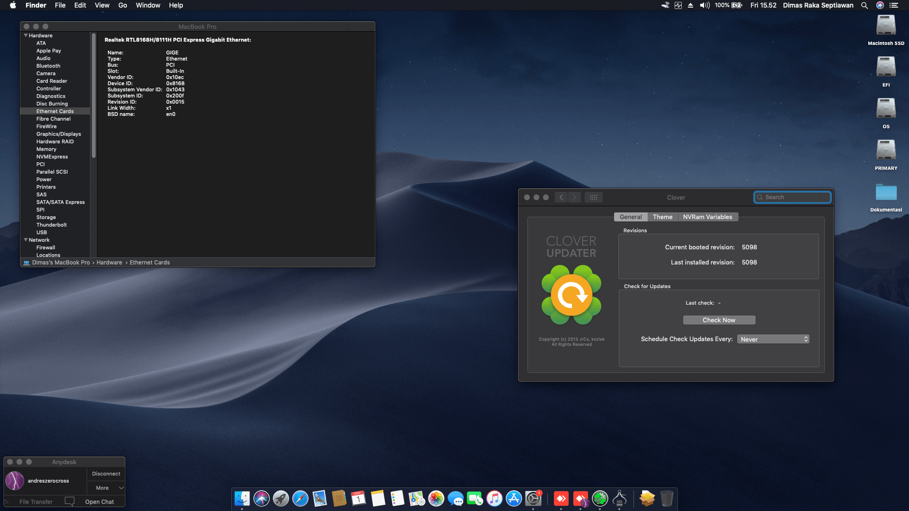
Task: Click Disconnect in Anydesk window
Action: click(x=106, y=474)
